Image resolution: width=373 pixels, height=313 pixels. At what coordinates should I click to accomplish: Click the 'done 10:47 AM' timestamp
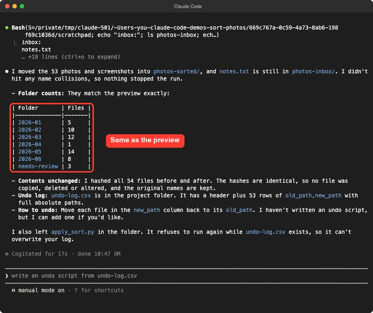(99, 254)
